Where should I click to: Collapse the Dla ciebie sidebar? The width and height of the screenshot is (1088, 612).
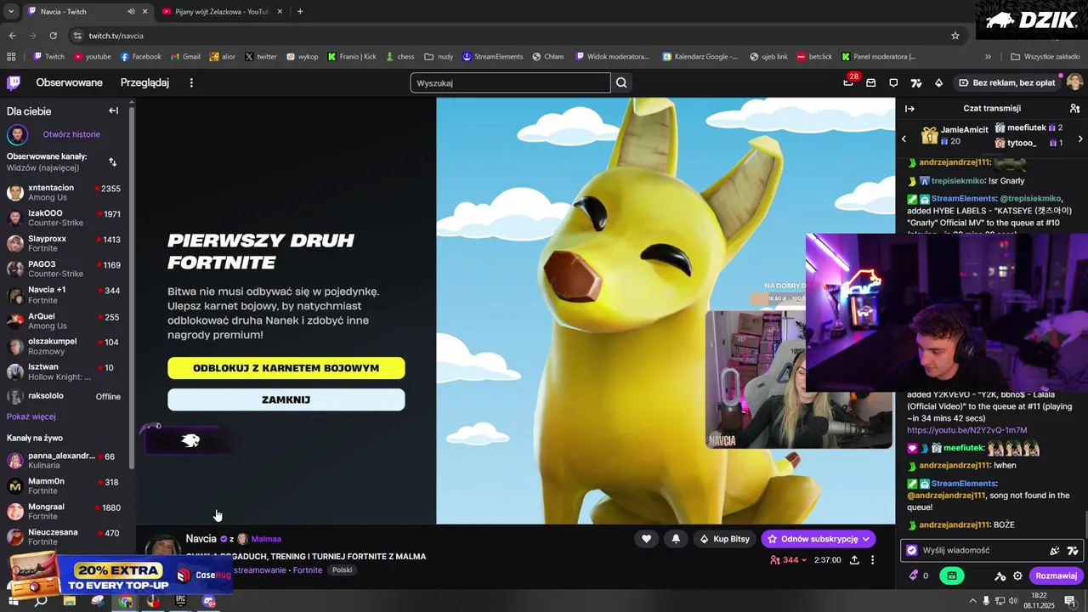pyautogui.click(x=113, y=110)
